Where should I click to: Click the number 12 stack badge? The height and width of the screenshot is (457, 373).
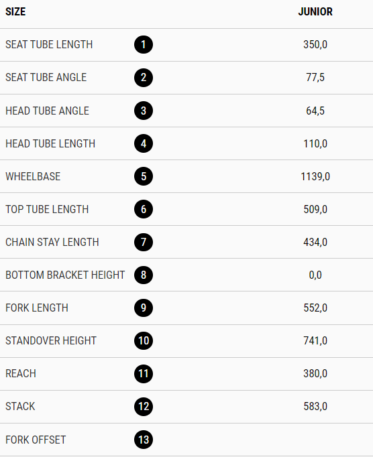[144, 407]
